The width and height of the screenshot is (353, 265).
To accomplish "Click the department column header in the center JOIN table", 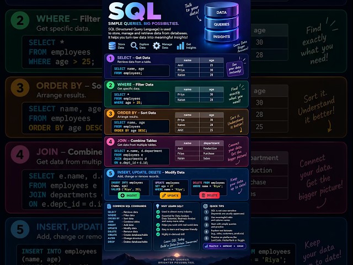I will tap(212, 143).
